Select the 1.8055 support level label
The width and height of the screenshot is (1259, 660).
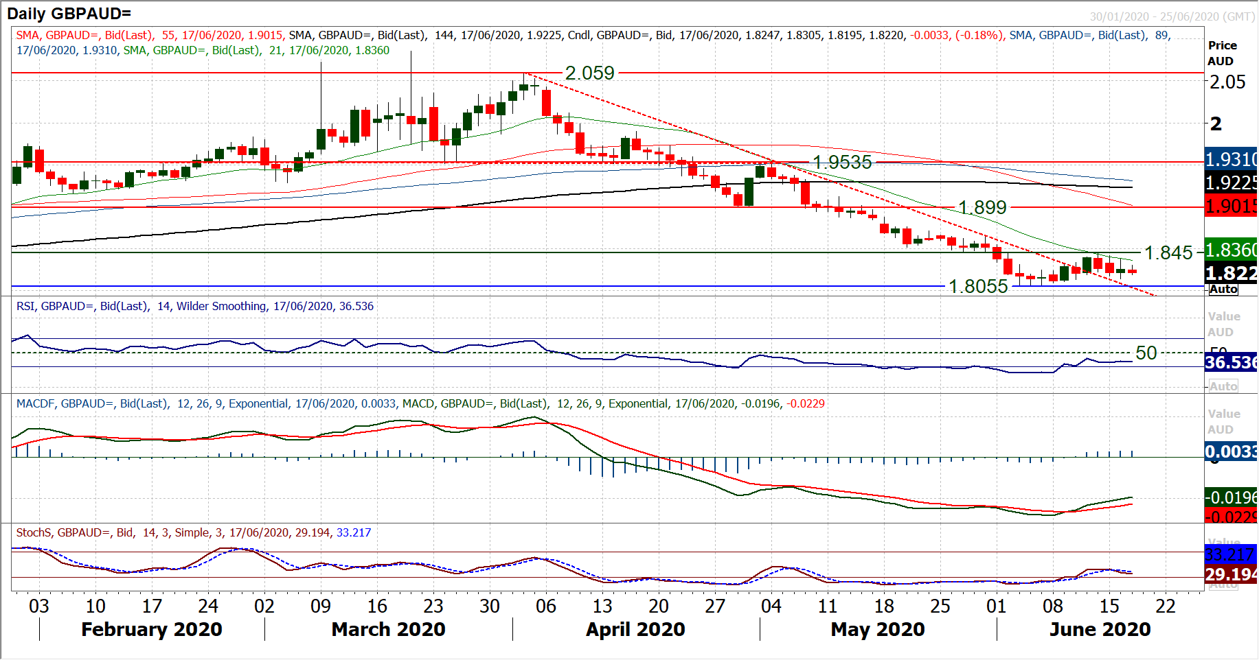(x=978, y=286)
